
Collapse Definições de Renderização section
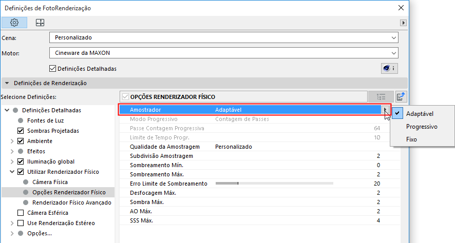click(x=7, y=83)
